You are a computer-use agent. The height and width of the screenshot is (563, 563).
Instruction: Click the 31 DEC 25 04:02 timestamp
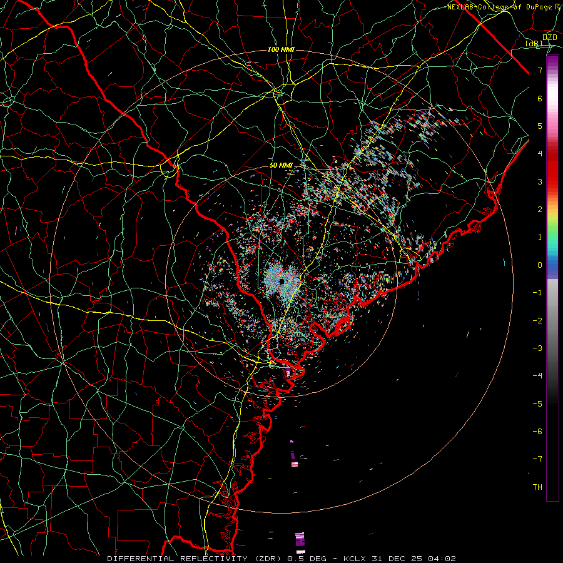[413, 559]
